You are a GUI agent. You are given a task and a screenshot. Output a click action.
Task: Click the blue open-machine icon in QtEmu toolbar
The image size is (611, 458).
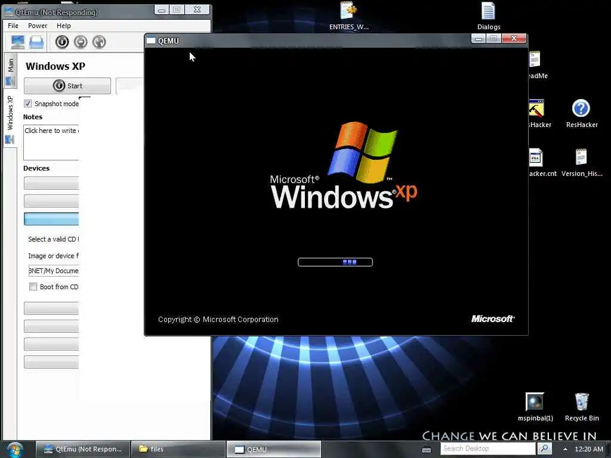click(36, 42)
